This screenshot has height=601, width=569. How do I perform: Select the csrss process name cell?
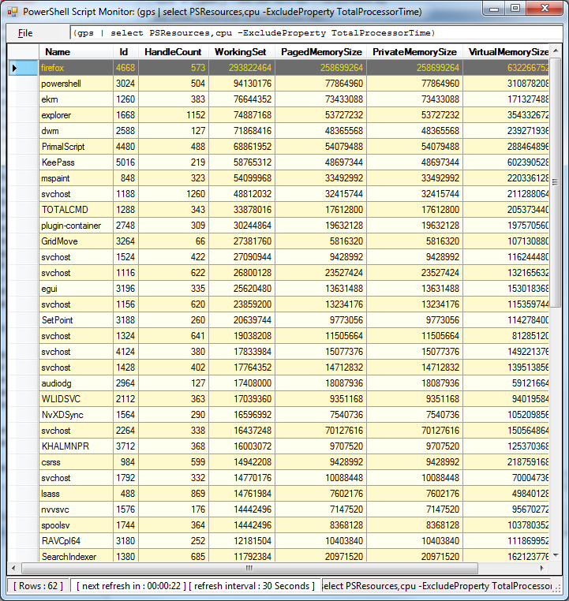point(76,462)
